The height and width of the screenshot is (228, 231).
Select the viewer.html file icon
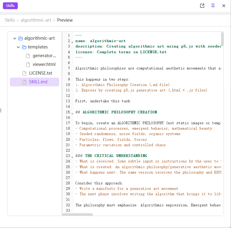point(28,64)
